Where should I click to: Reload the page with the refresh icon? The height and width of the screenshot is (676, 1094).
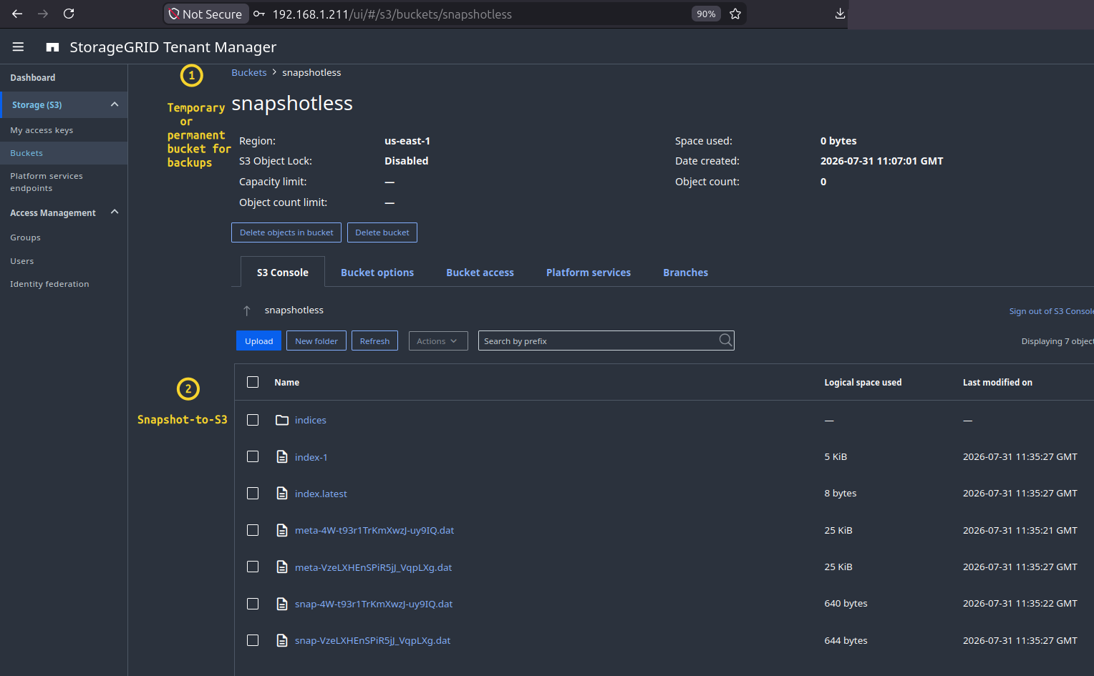(69, 14)
